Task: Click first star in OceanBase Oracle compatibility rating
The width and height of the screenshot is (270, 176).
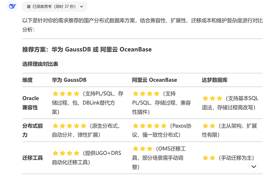Action: 135,94
